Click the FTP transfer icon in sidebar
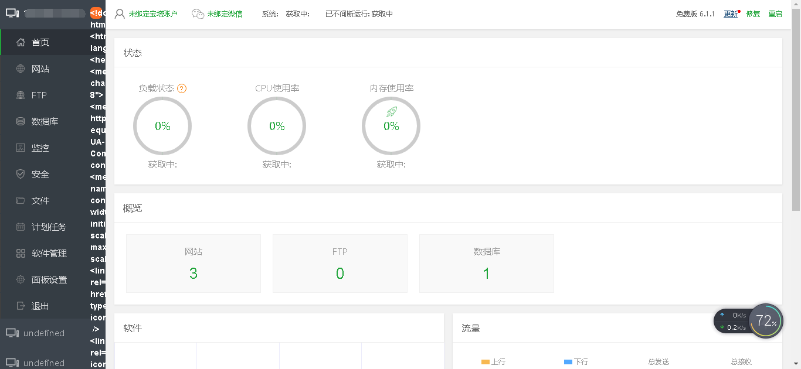This screenshot has width=801, height=369. 21,95
